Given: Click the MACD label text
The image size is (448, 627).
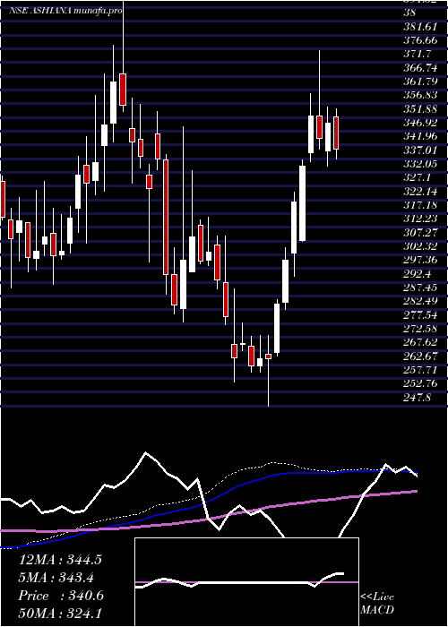Looking at the screenshot, I should [377, 611].
